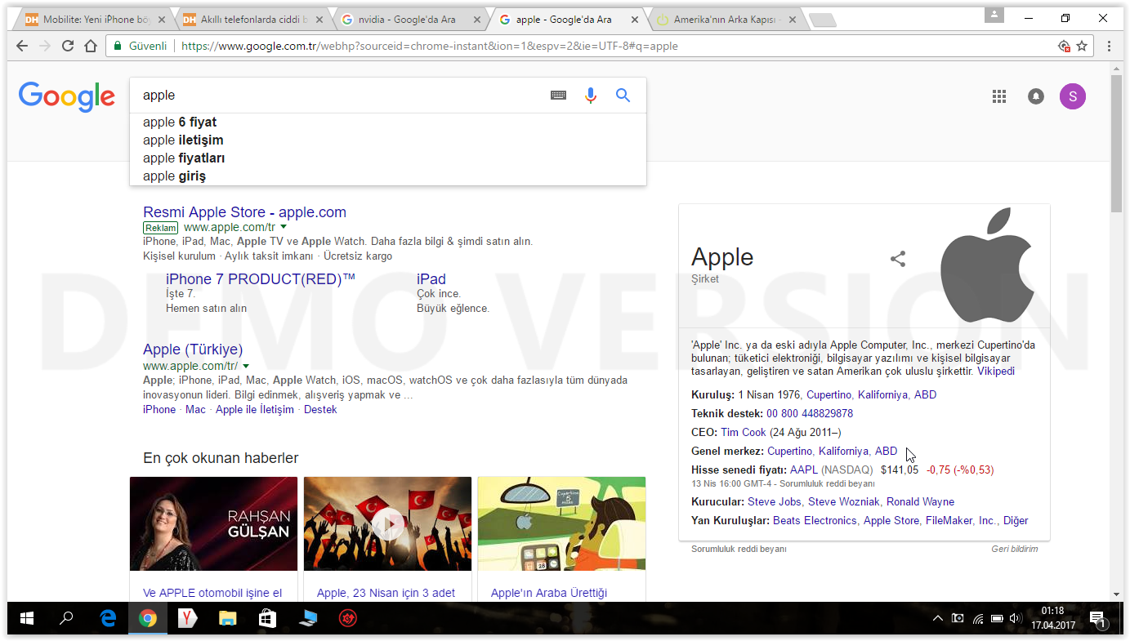Image resolution: width=1130 pixels, height=641 pixels.
Task: Share the Apple knowledge panel
Action: point(898,259)
